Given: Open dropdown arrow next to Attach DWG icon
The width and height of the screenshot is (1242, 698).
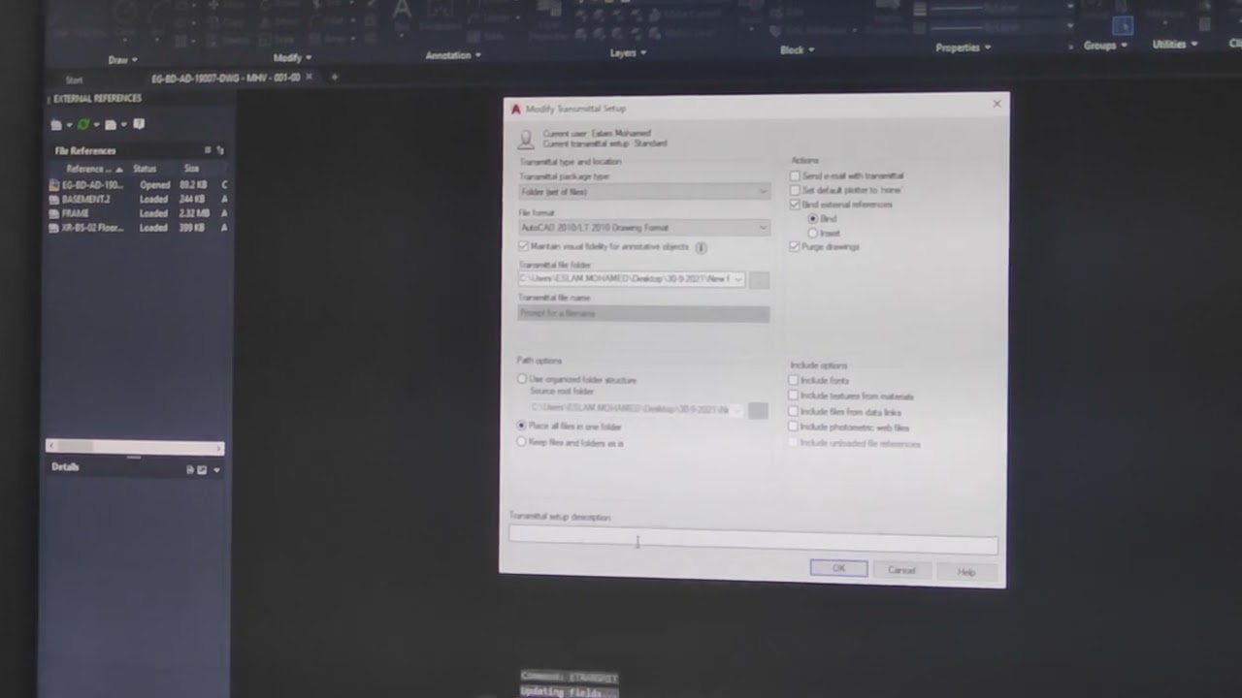Looking at the screenshot, I should click(69, 125).
